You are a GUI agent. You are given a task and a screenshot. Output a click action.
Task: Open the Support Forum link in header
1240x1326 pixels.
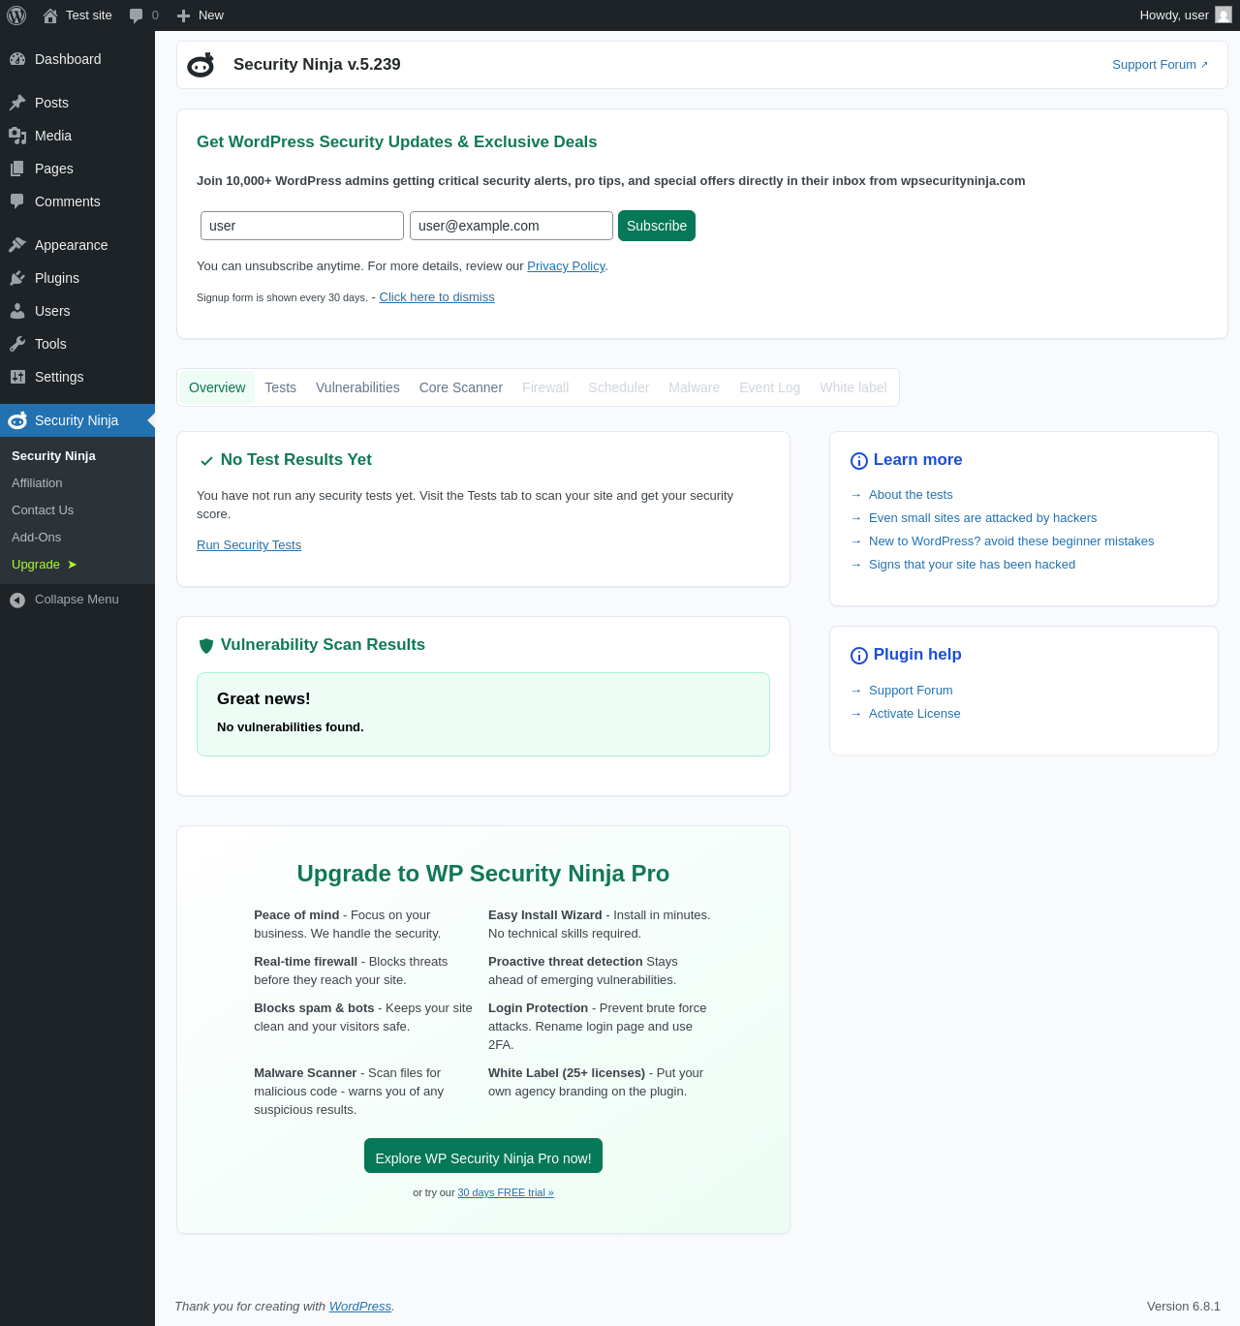[x=1160, y=65]
